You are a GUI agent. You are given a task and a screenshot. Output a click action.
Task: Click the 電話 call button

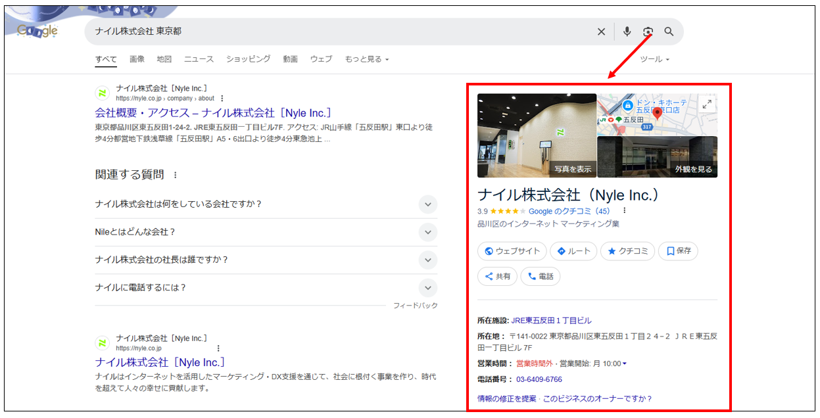(x=541, y=277)
